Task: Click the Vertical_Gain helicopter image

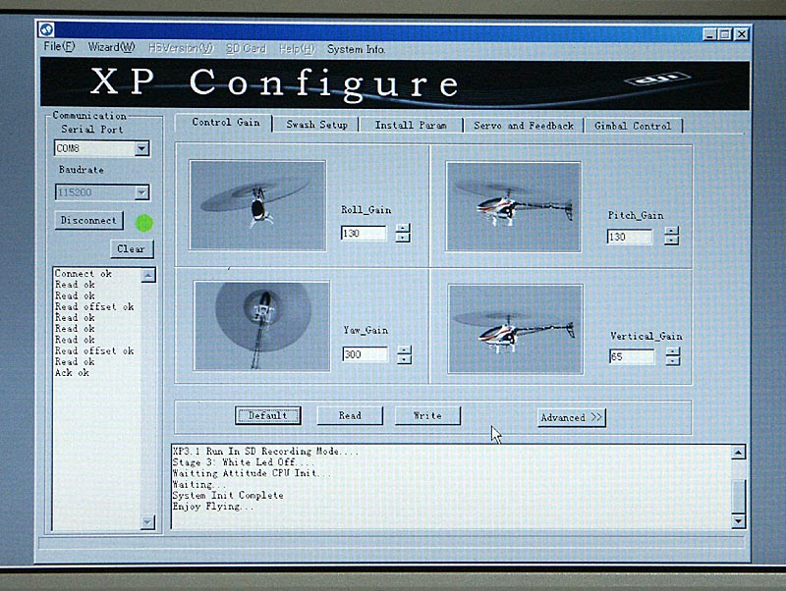Action: (515, 329)
